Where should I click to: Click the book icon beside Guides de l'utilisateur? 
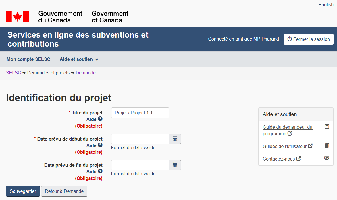[x=326, y=146]
